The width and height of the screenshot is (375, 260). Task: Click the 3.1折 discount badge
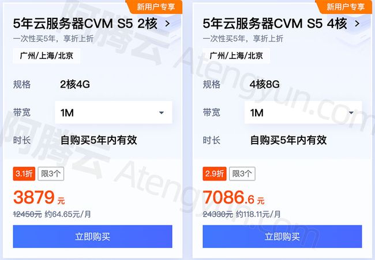coord(24,174)
